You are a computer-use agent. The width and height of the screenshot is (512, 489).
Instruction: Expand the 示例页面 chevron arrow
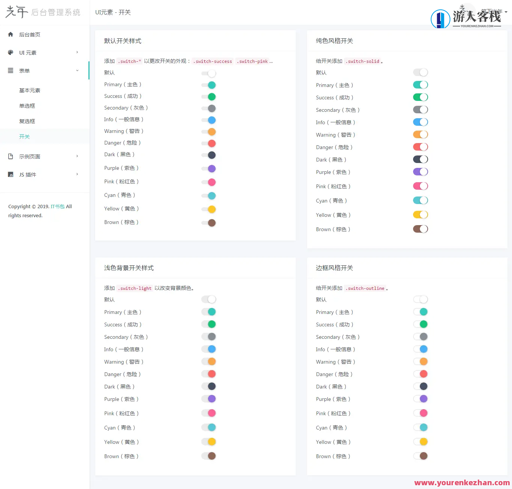(x=77, y=156)
